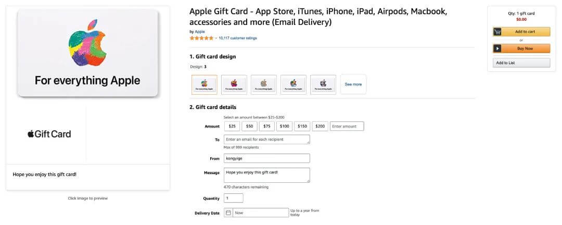The image size is (562, 225).
Task: Open the calendar icon beside Delivery Date
Action: point(228,213)
